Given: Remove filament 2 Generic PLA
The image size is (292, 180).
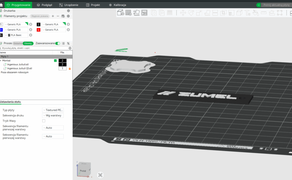Looking at the screenshot, I should (x=68, y=24).
